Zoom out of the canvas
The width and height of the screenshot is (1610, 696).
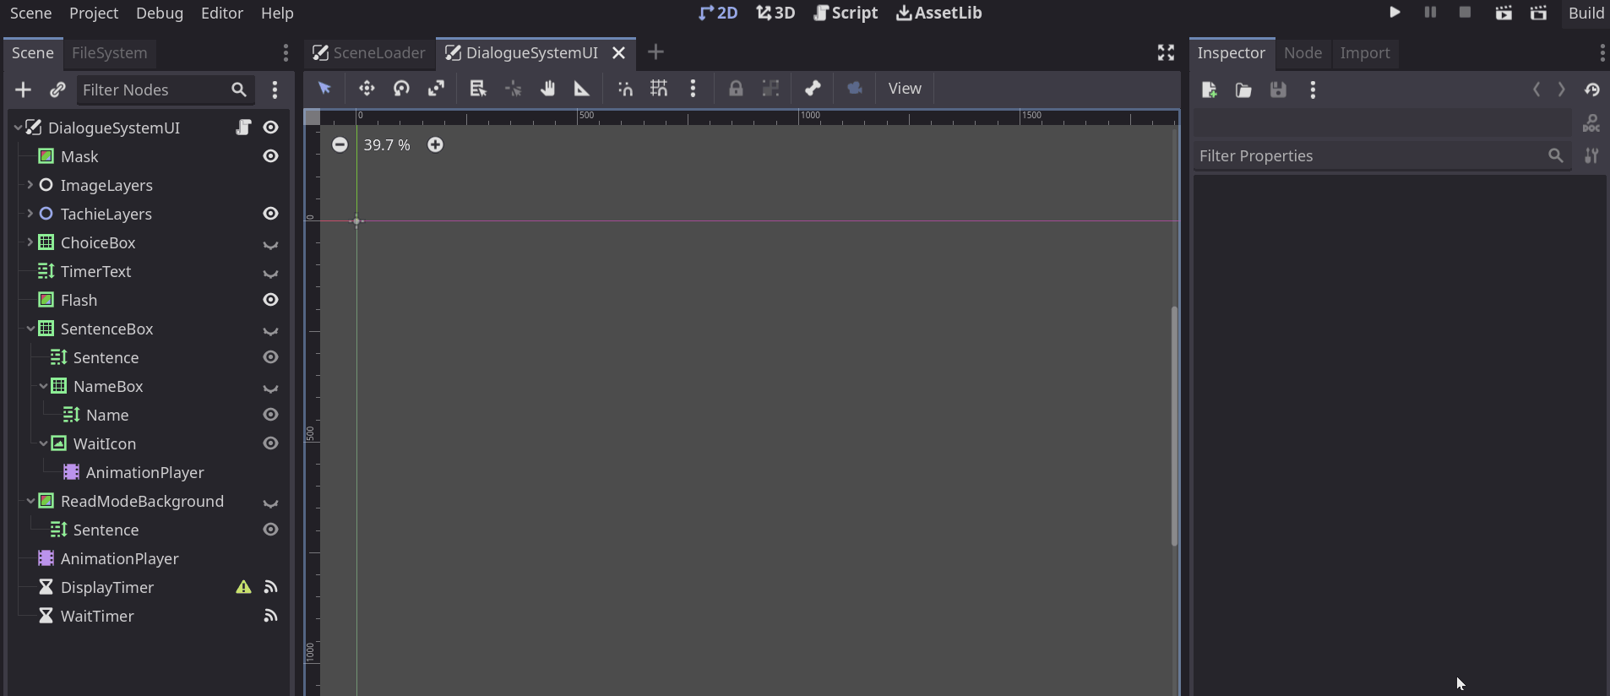[340, 145]
